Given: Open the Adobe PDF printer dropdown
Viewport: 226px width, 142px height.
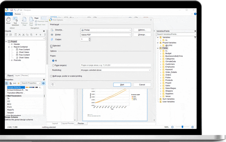Looking at the screenshot, I should (106, 35).
